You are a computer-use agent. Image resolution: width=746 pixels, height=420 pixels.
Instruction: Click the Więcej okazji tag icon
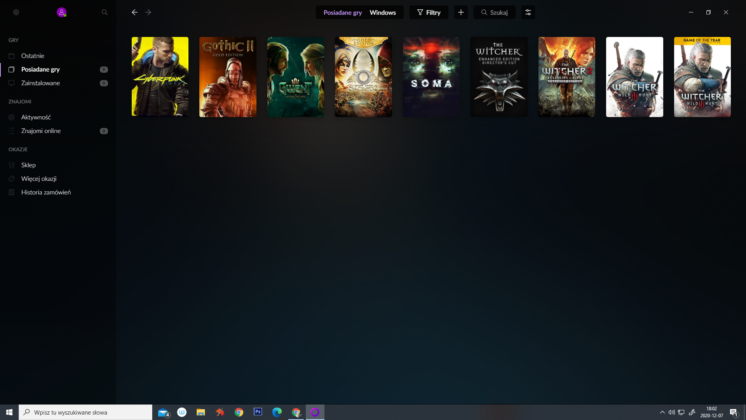[x=12, y=178]
